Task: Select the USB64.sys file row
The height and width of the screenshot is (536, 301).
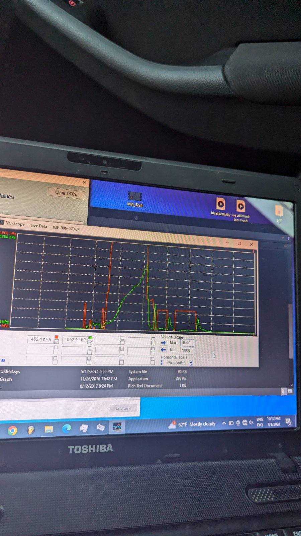Action: pos(94,372)
